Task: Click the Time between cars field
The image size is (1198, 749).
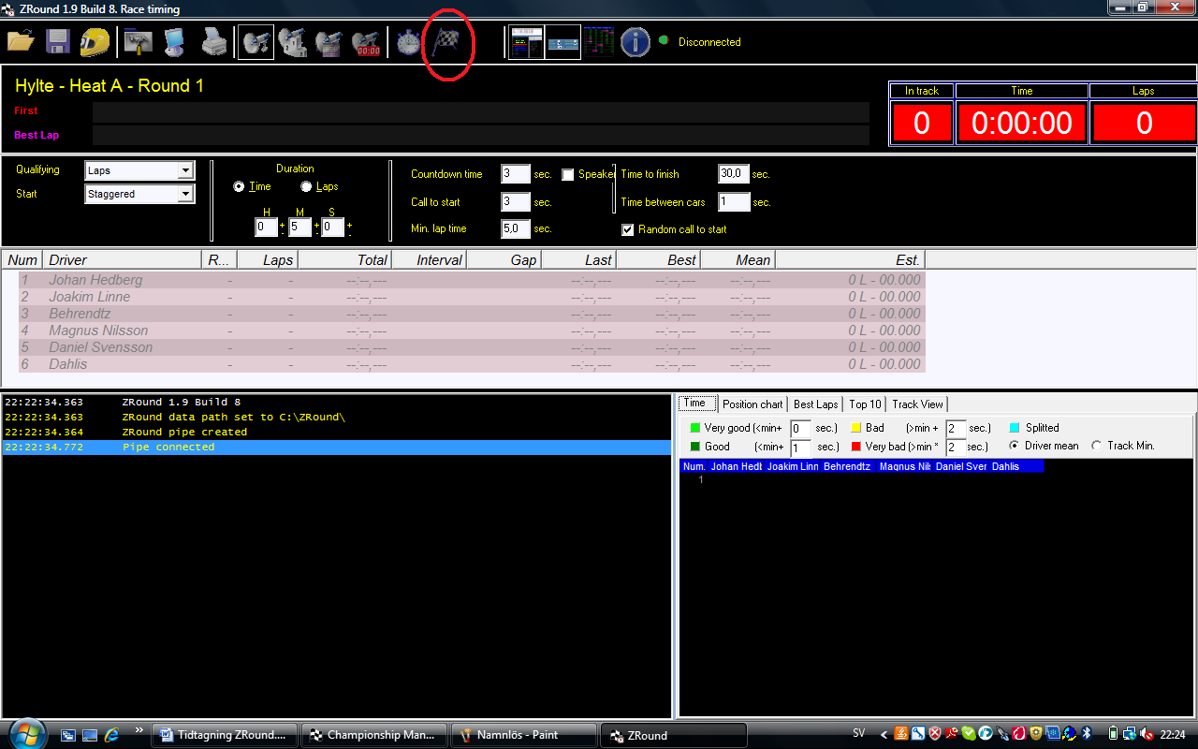Action: coord(734,202)
